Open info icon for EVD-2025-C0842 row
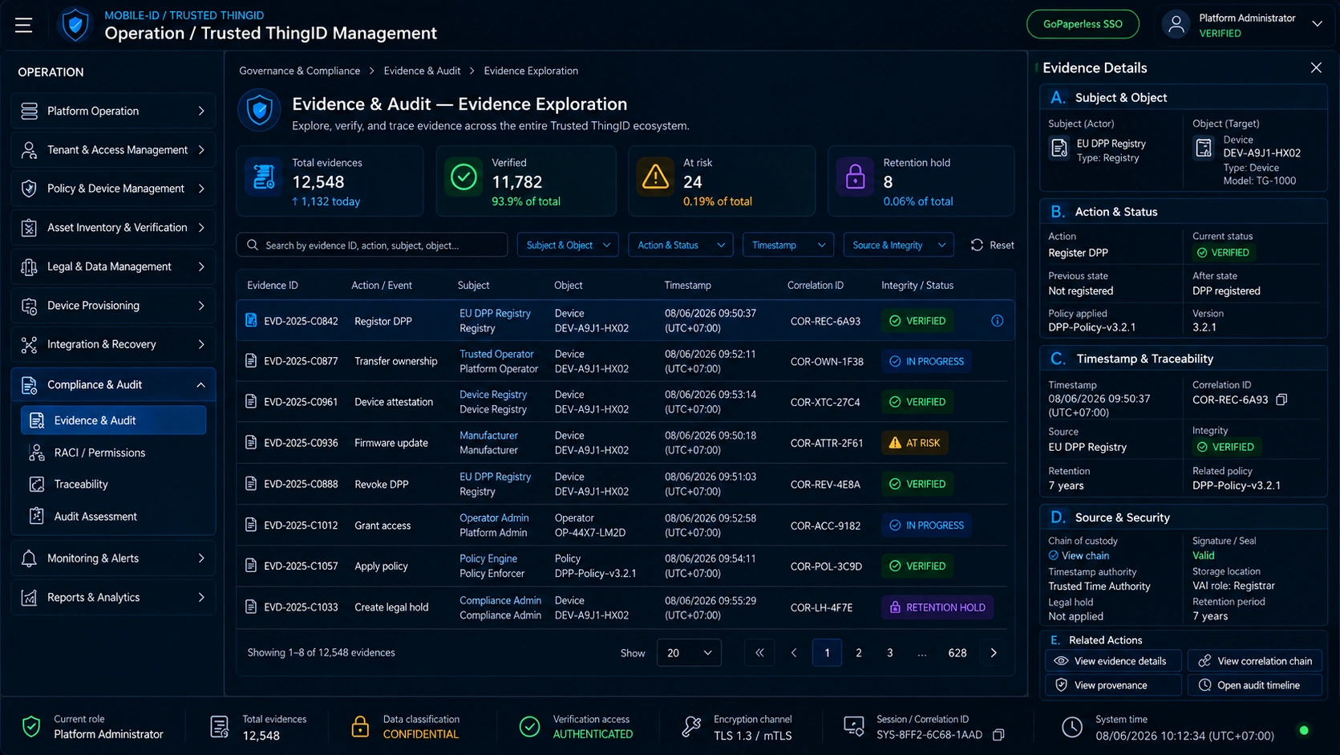Screen dimensions: 1340x755 997,321
